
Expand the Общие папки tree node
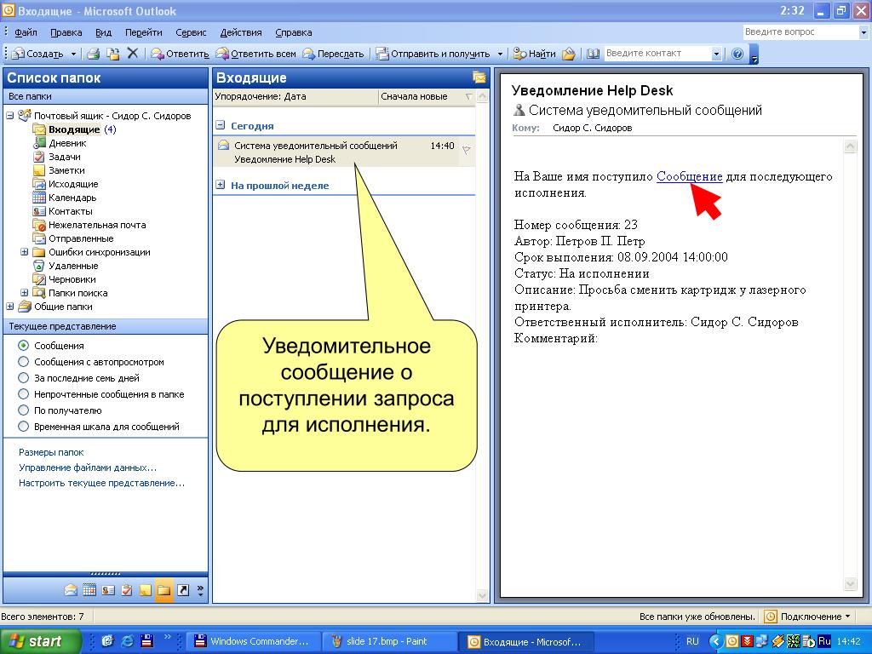click(x=10, y=307)
